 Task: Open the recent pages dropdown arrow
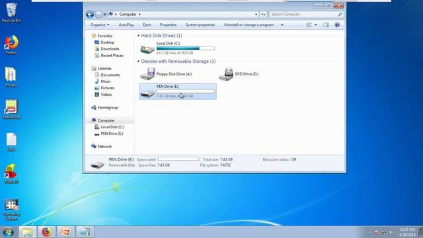(x=104, y=15)
